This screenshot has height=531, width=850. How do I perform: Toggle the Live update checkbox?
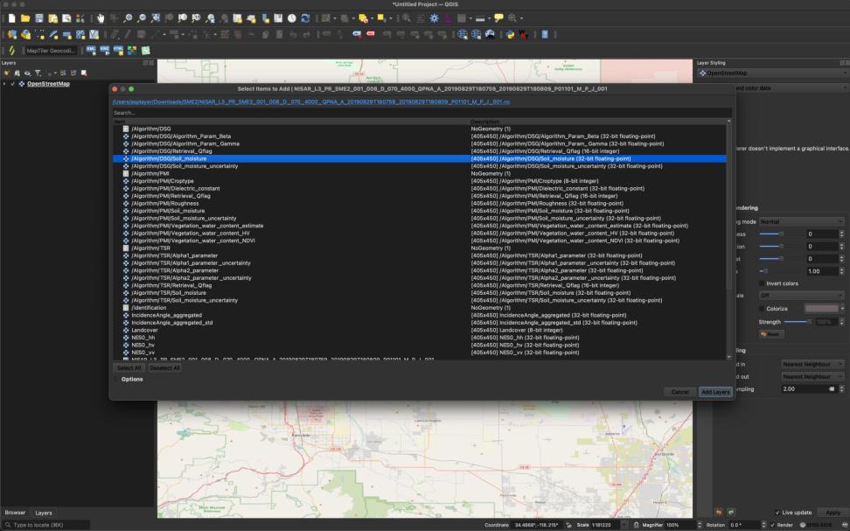pyautogui.click(x=777, y=513)
